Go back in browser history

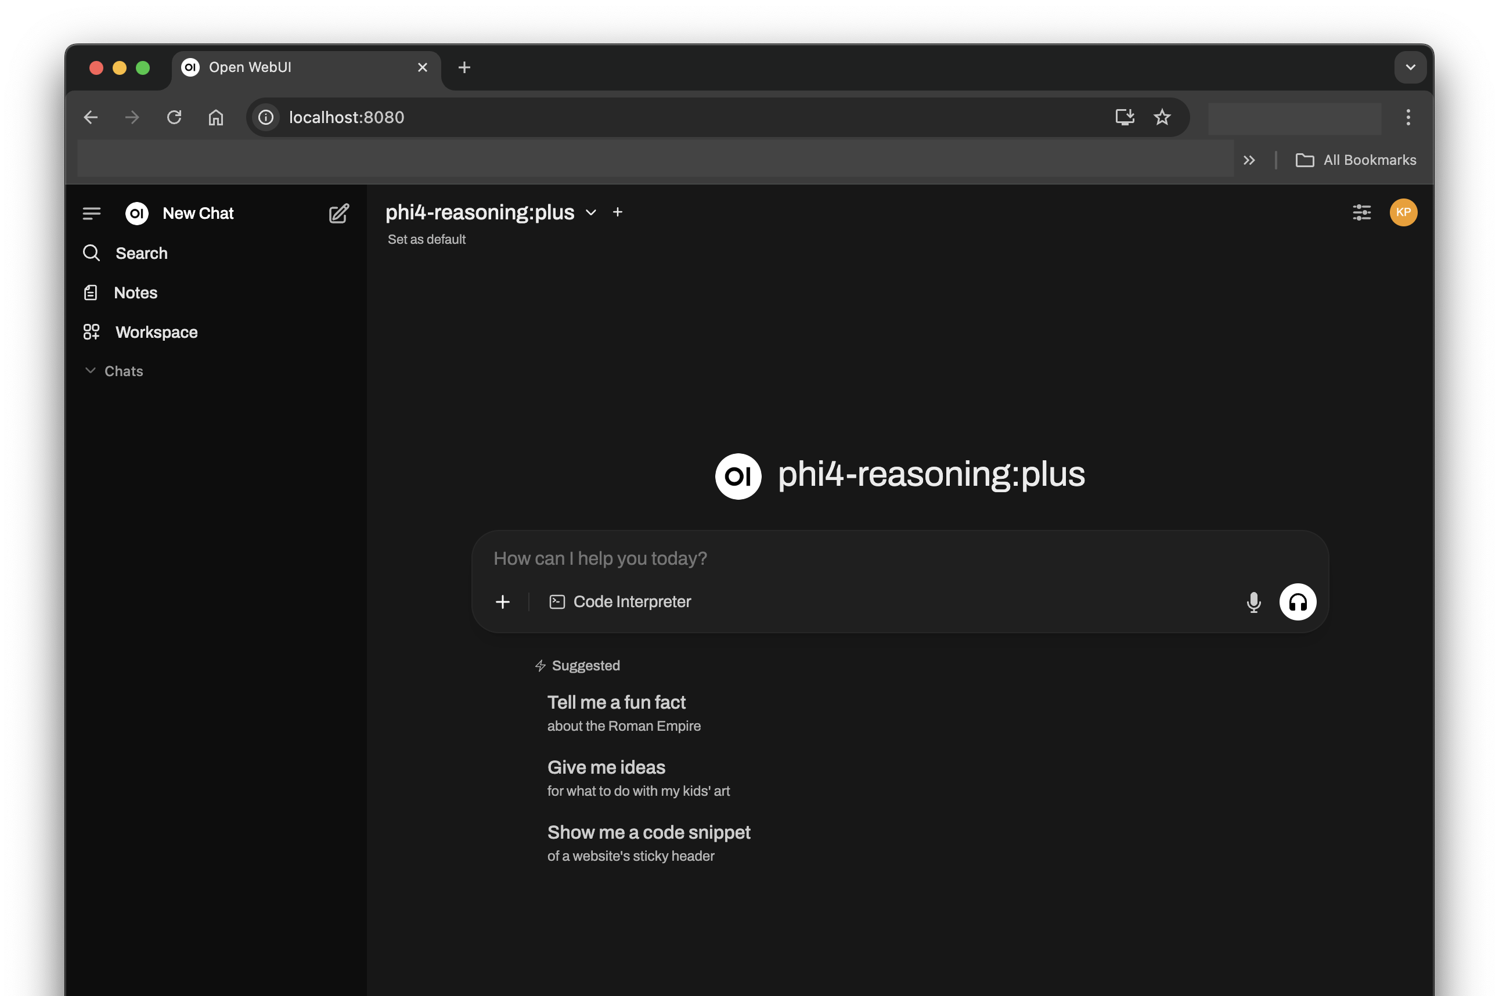coord(91,117)
